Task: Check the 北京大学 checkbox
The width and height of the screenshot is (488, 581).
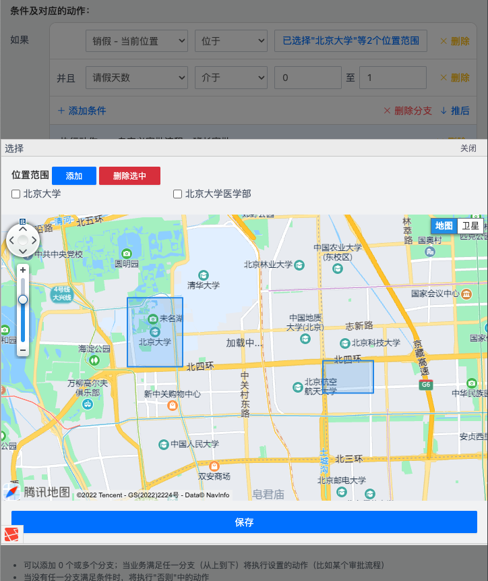Action: click(x=16, y=194)
